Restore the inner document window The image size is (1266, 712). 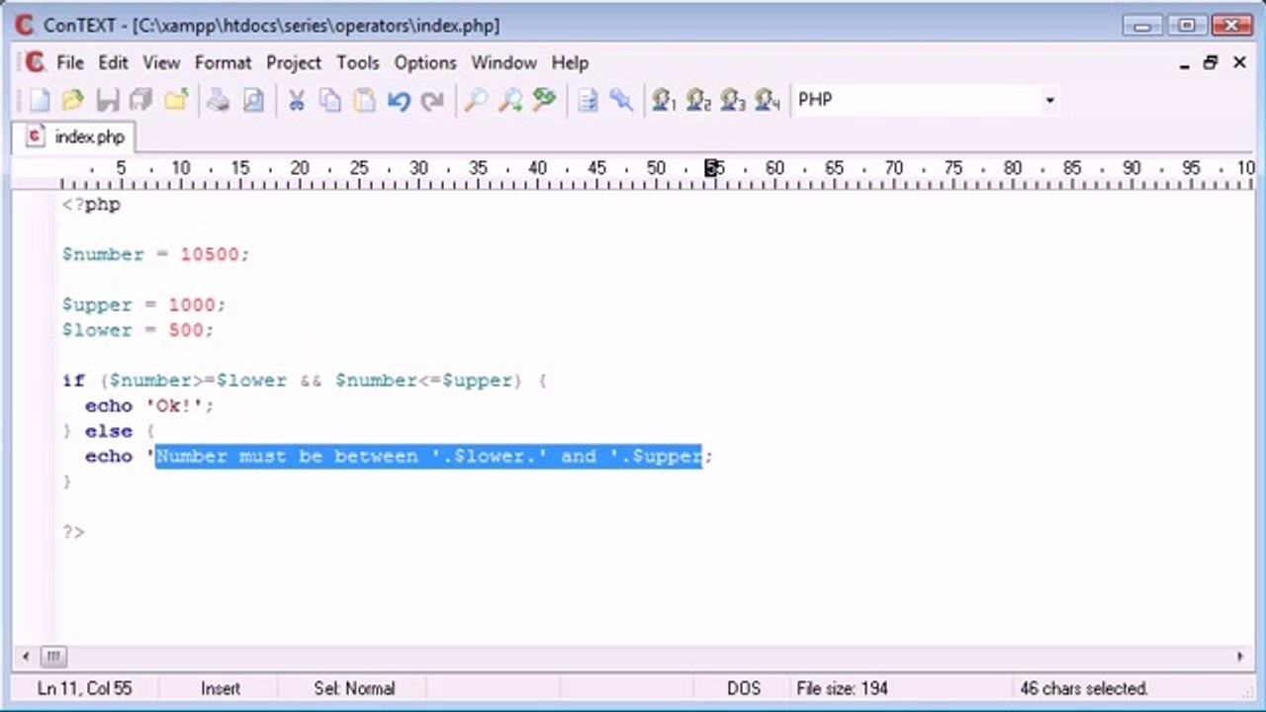[x=1211, y=63]
